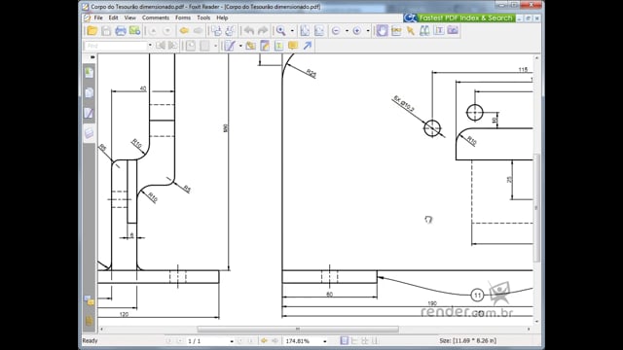Click the fit page icon

click(305, 30)
